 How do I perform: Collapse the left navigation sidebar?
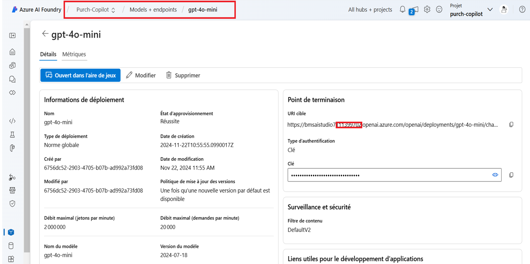12,35
